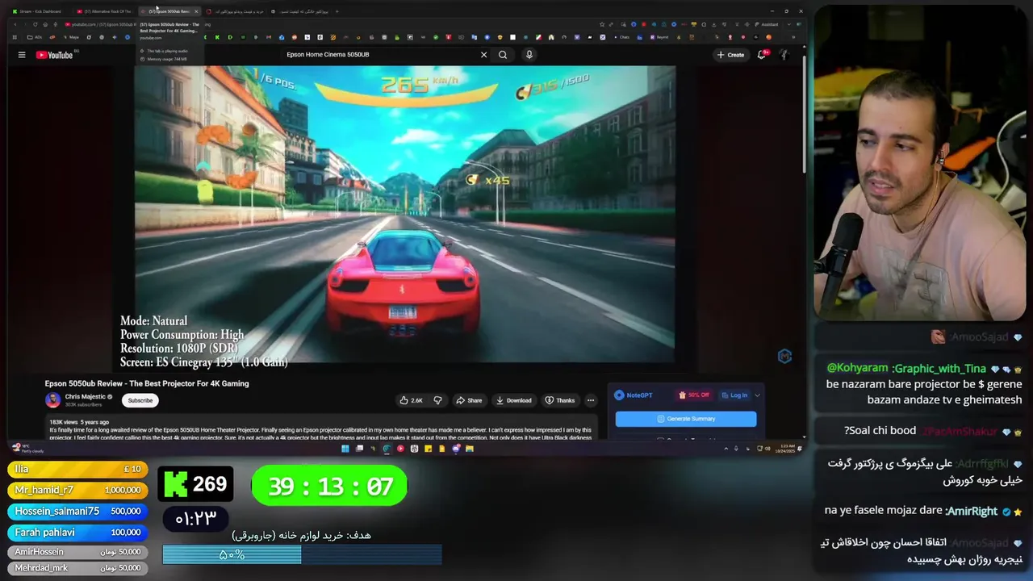1033x581 pixels.
Task: Click the Download button under the video
Action: 513,400
